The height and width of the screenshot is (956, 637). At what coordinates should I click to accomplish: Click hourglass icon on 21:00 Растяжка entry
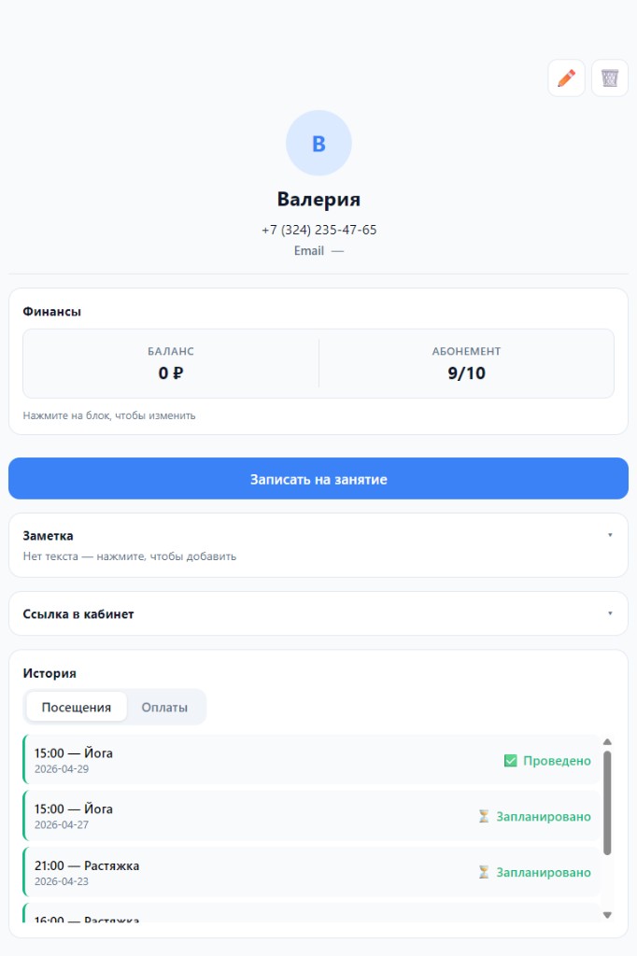tap(484, 873)
